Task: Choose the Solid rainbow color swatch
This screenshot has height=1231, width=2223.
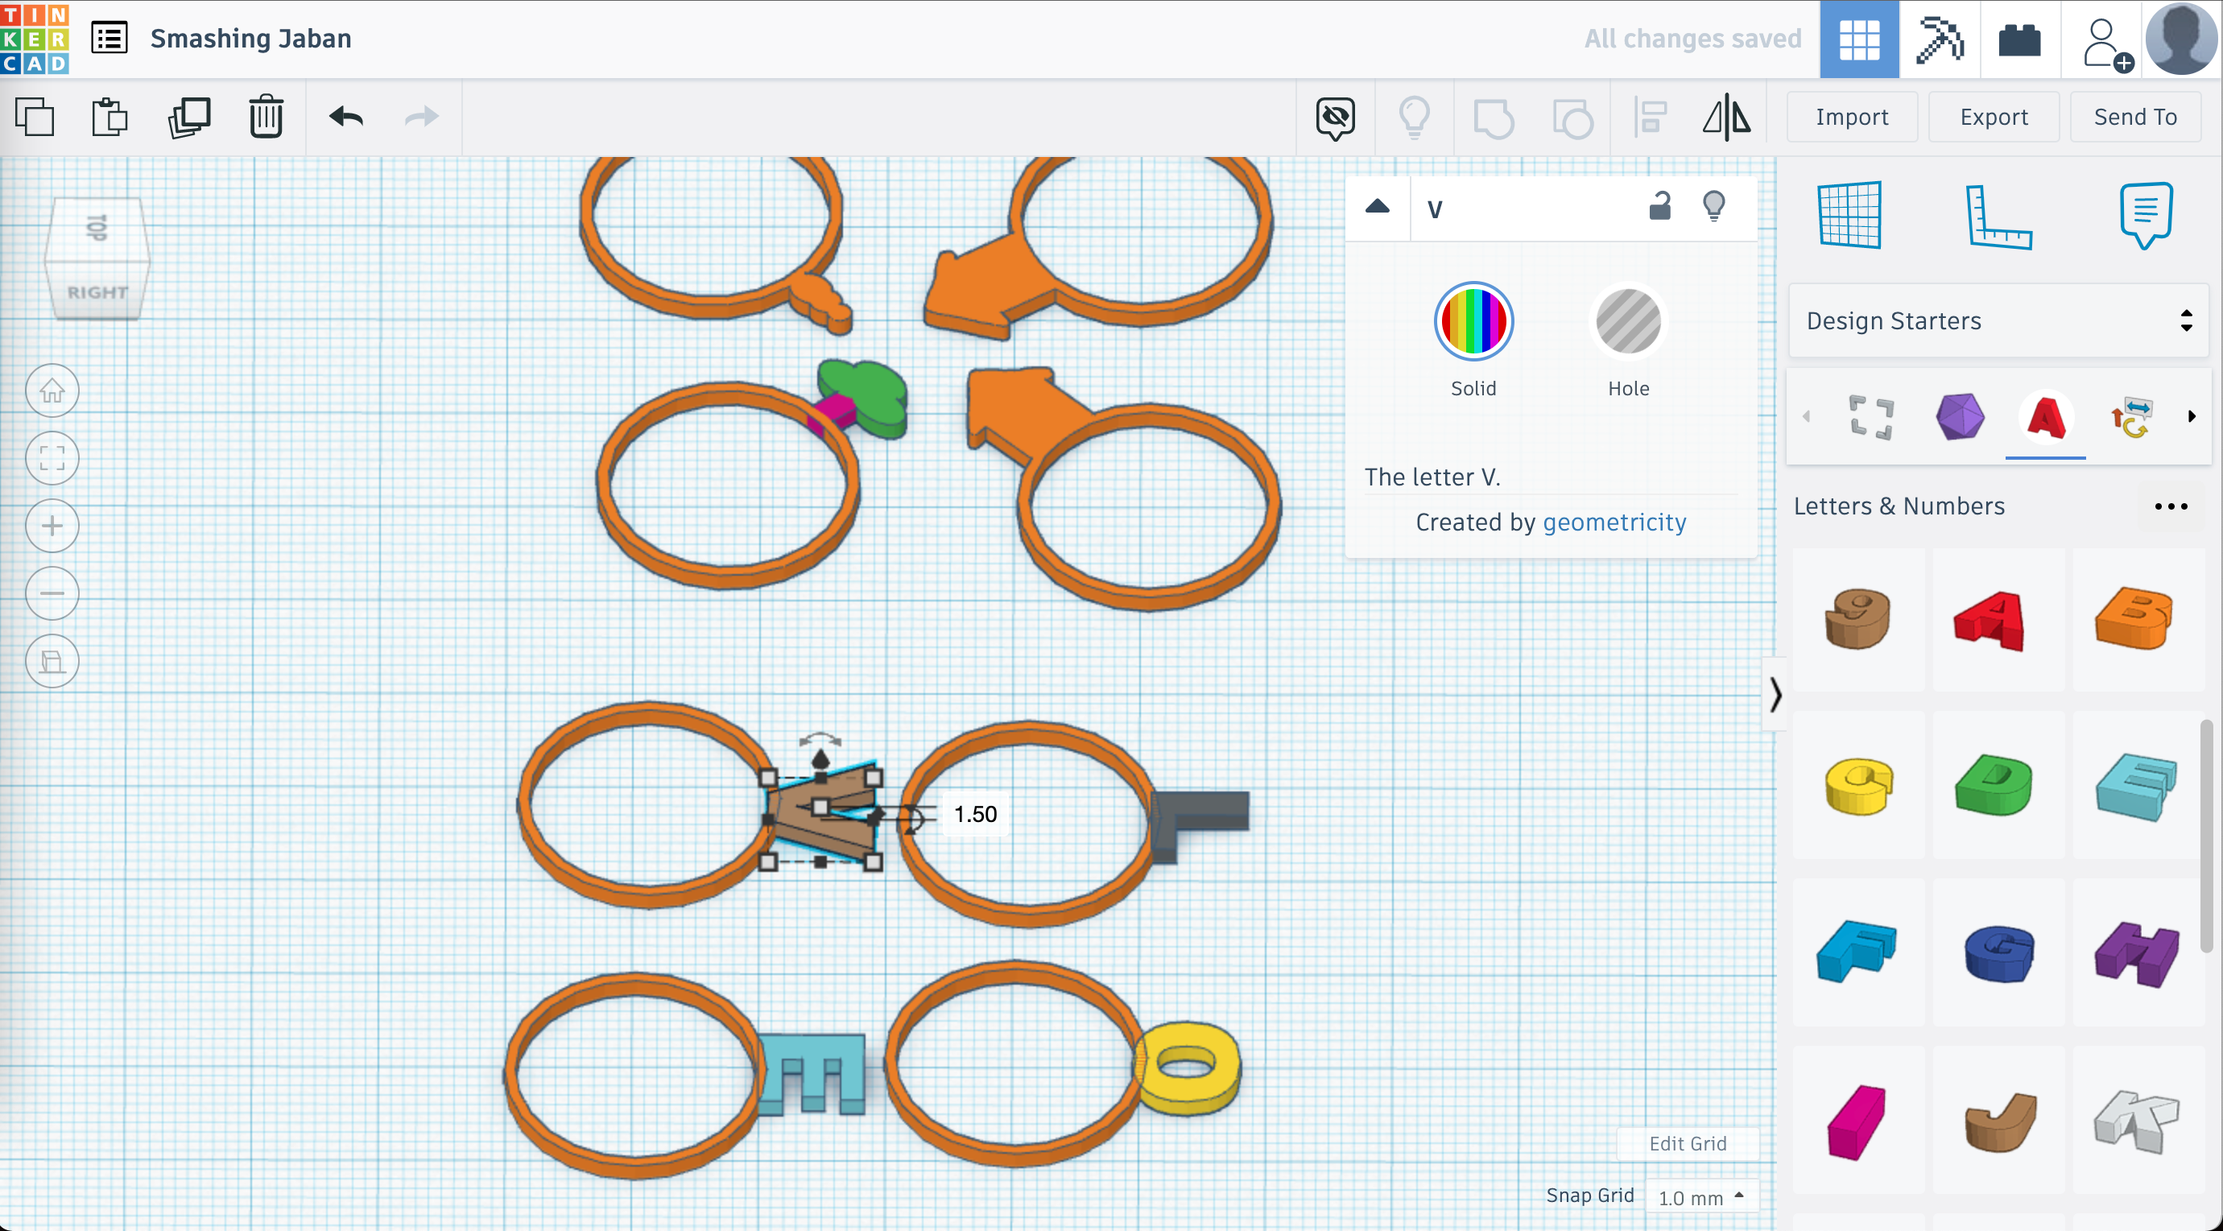Action: (x=1473, y=321)
